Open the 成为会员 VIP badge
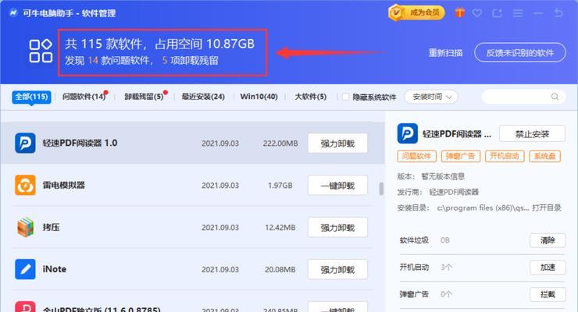This screenshot has height=312, width=578. pyautogui.click(x=416, y=13)
